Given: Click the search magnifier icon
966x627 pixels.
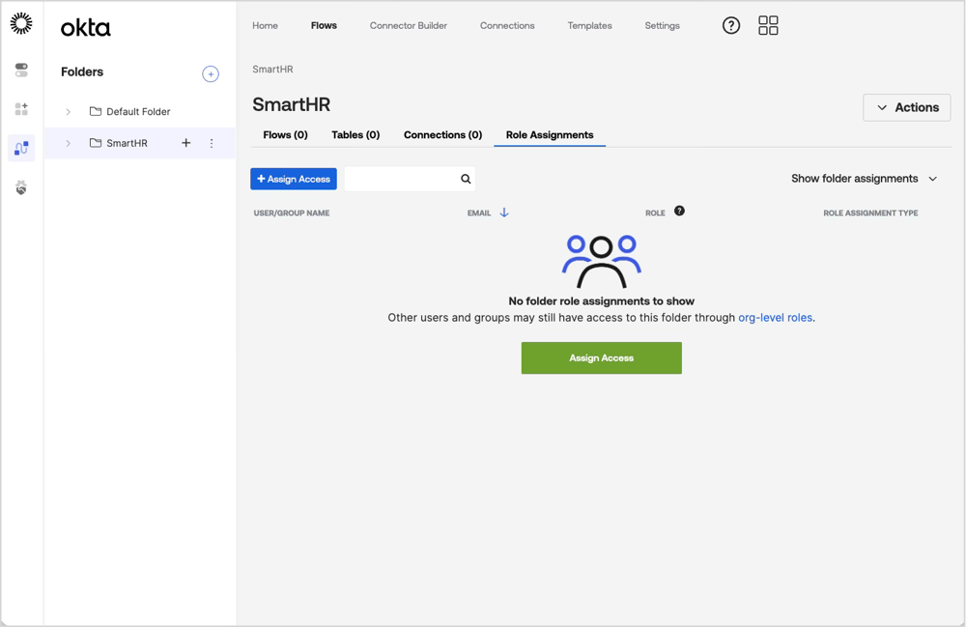Looking at the screenshot, I should (466, 179).
